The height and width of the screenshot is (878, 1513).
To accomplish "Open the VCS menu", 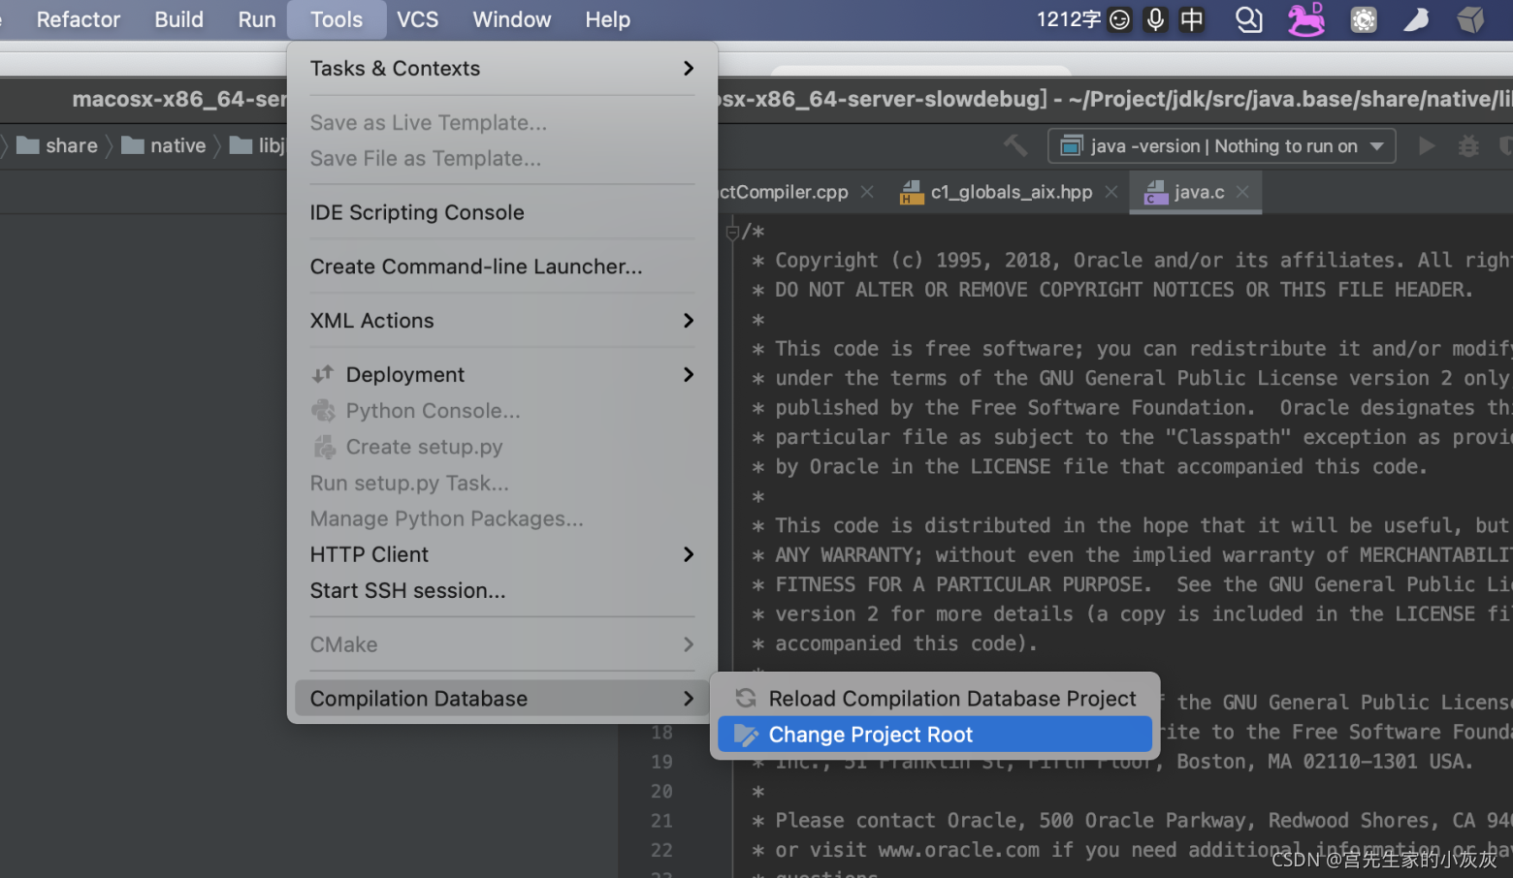I will point(418,19).
